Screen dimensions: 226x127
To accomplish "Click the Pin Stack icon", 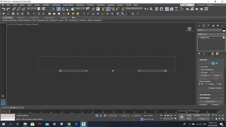I will pos(199,53).
